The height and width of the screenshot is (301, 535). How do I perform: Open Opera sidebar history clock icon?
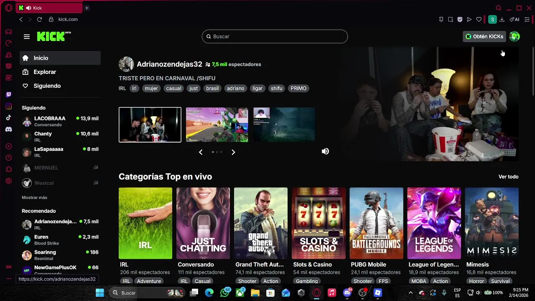click(8, 158)
